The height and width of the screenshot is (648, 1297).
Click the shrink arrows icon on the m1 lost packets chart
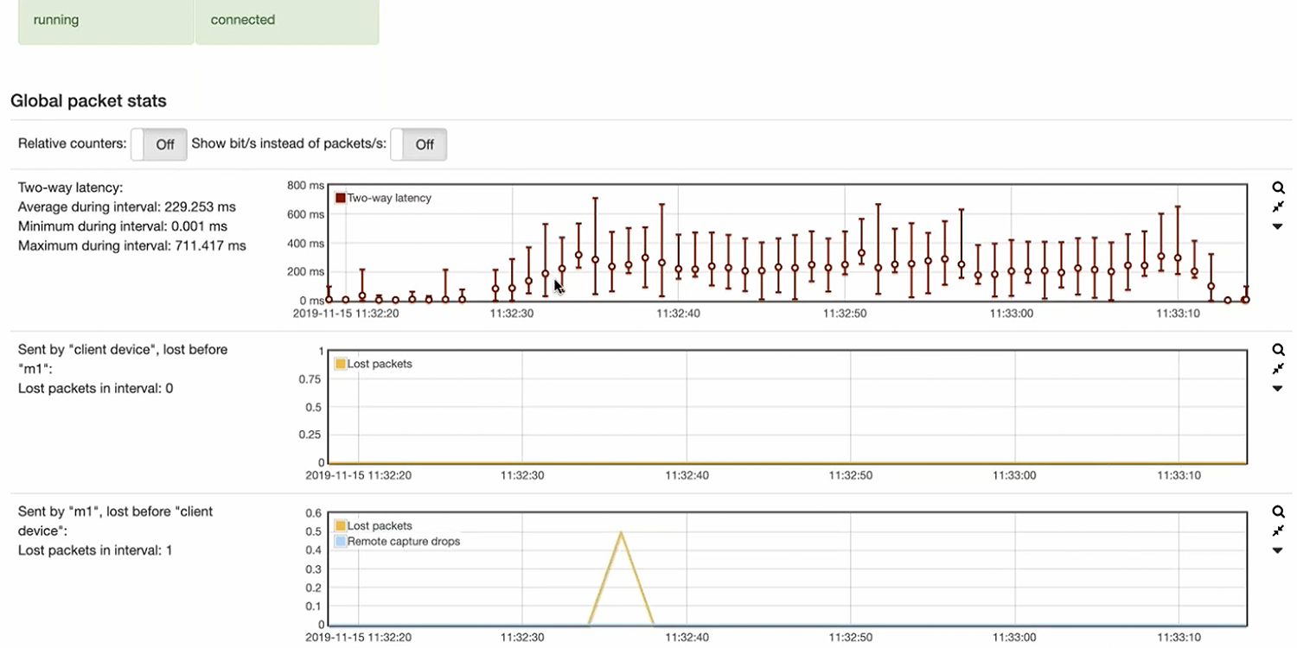click(x=1278, y=530)
